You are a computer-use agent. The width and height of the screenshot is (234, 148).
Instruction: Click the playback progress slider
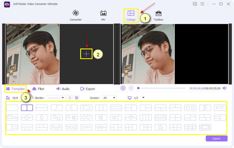pyautogui.click(x=161, y=88)
